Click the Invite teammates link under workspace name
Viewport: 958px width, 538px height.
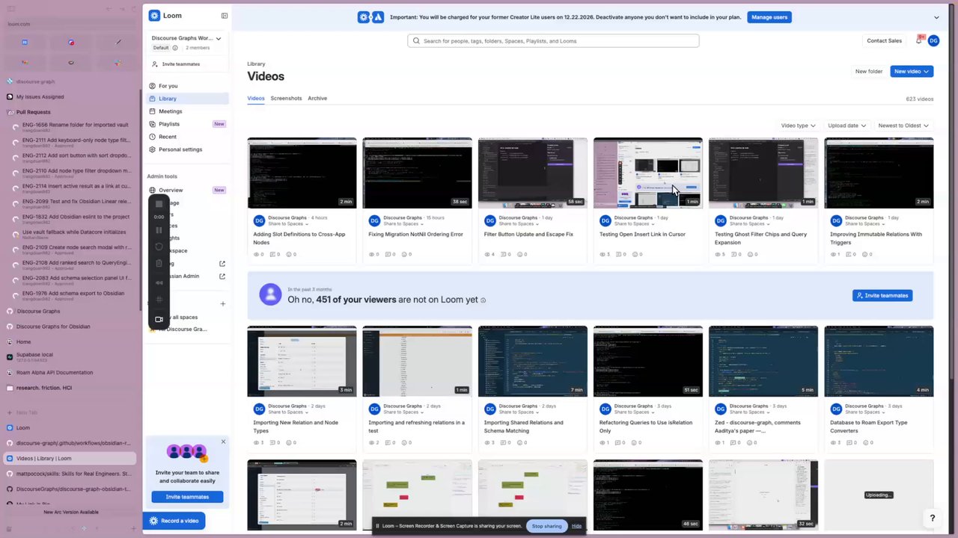pos(181,64)
